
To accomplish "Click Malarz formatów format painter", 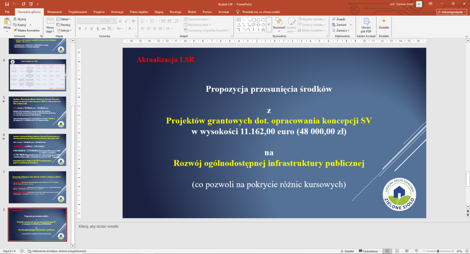I will point(28,30).
